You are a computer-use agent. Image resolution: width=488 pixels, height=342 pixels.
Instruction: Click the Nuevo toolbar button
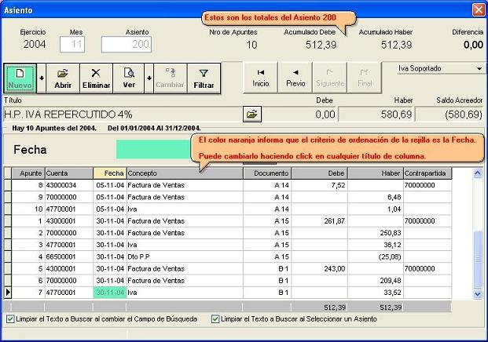point(20,78)
